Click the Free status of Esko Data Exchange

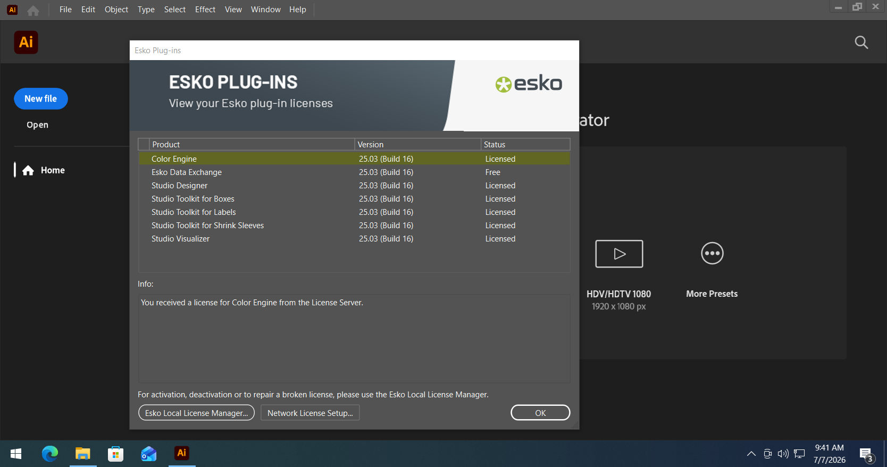(492, 172)
